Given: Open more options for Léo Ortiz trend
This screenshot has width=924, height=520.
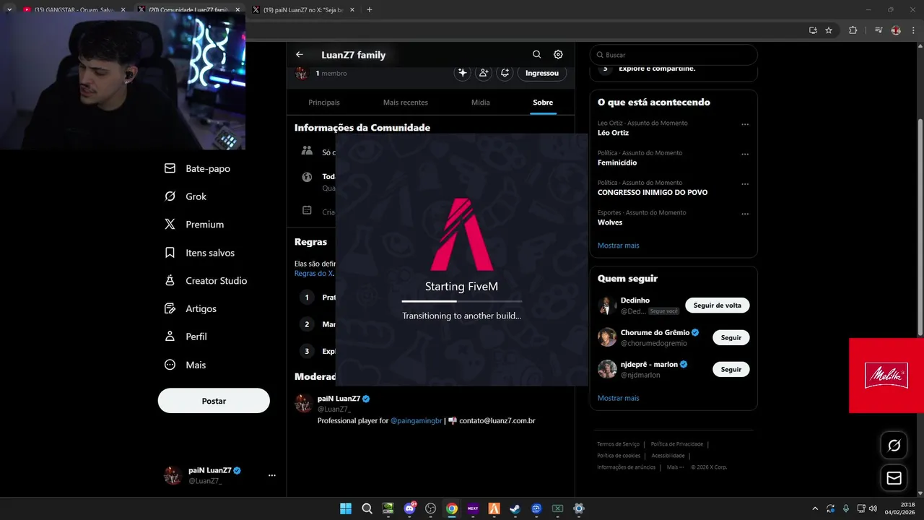Looking at the screenshot, I should 745,124.
